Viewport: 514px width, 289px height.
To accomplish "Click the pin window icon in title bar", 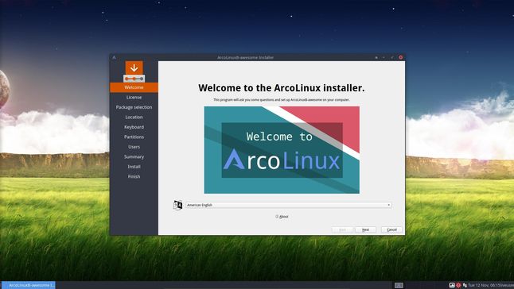I will pos(376,57).
